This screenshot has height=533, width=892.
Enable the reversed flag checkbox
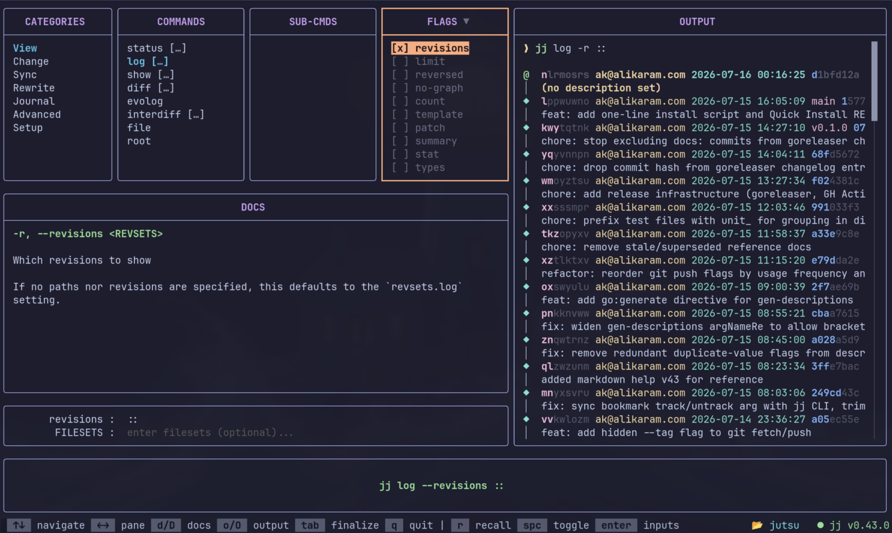(x=400, y=75)
